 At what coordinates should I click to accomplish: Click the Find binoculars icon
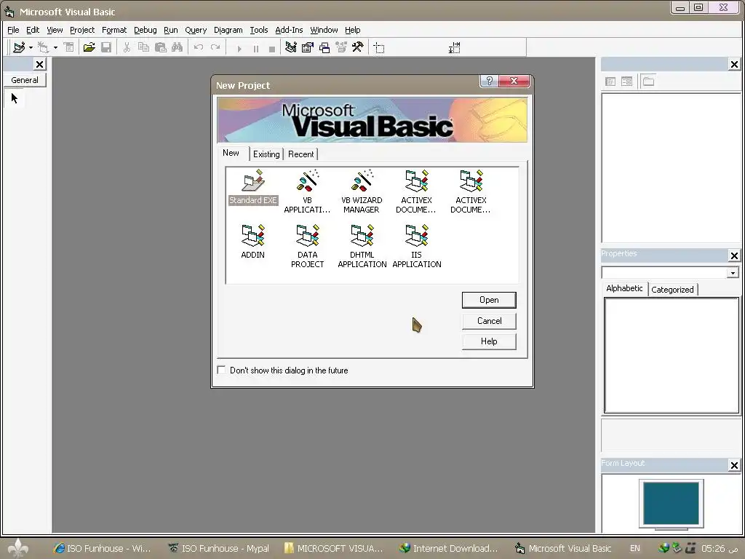[x=178, y=47]
